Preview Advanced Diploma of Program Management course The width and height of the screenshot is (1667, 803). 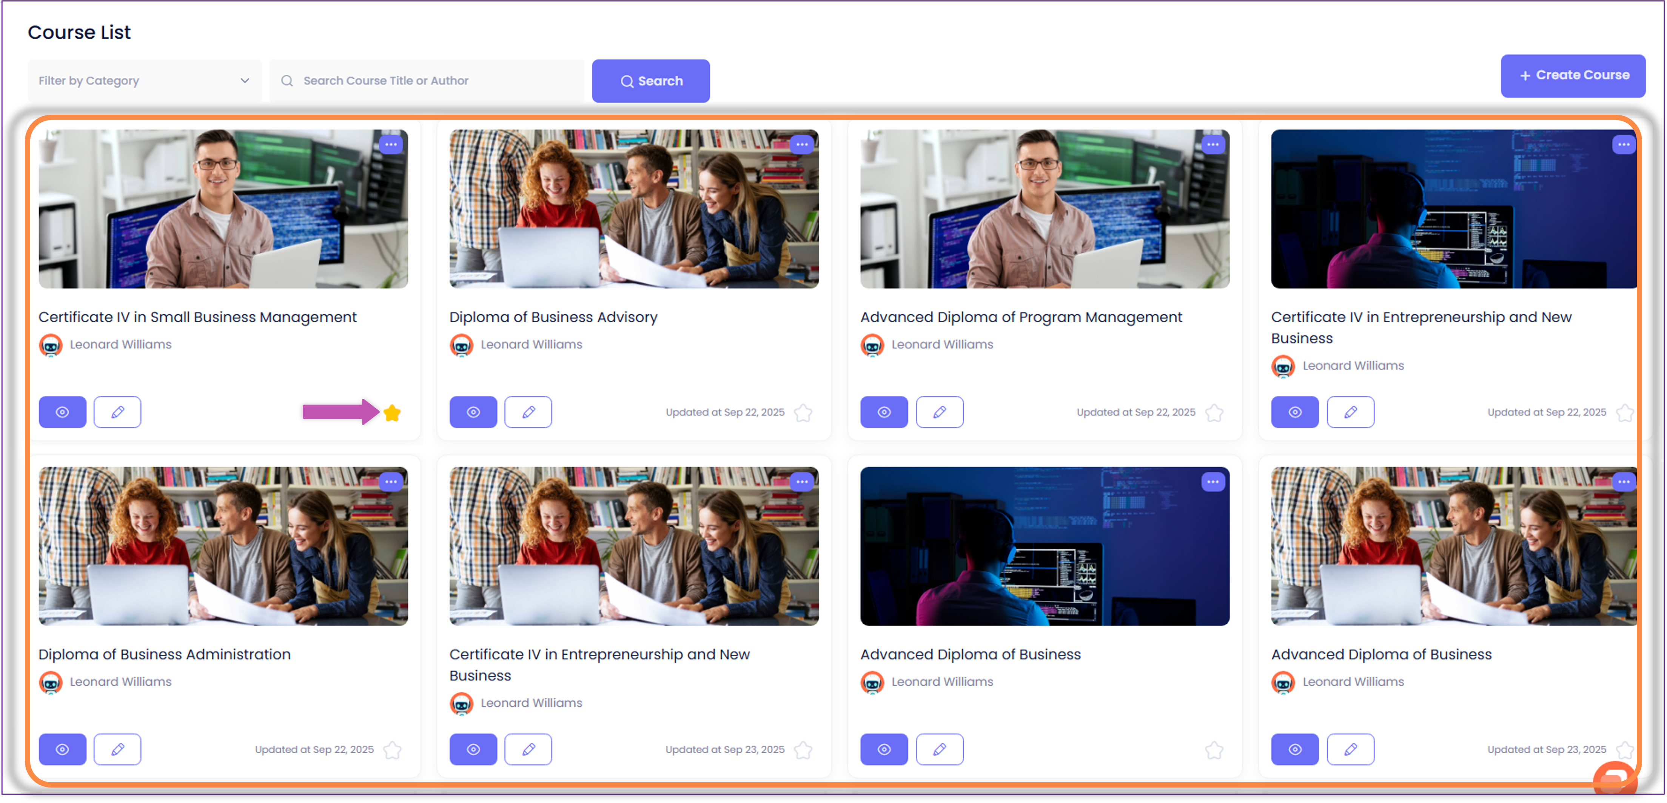[884, 412]
